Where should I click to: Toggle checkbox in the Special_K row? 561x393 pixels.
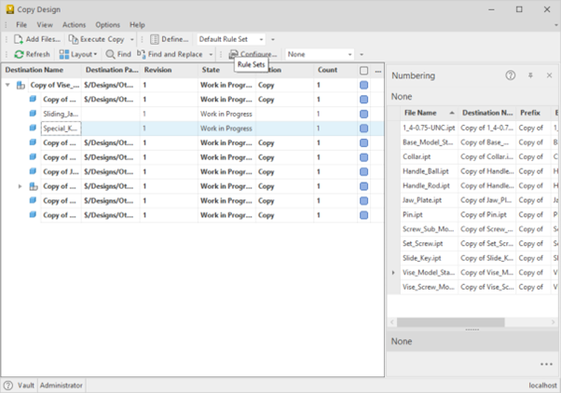363,129
